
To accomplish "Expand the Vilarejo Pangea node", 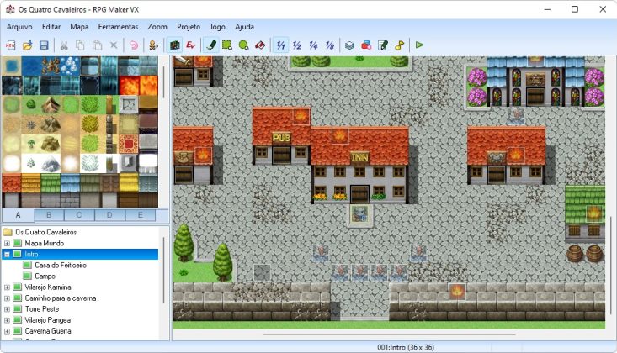I will [7, 320].
